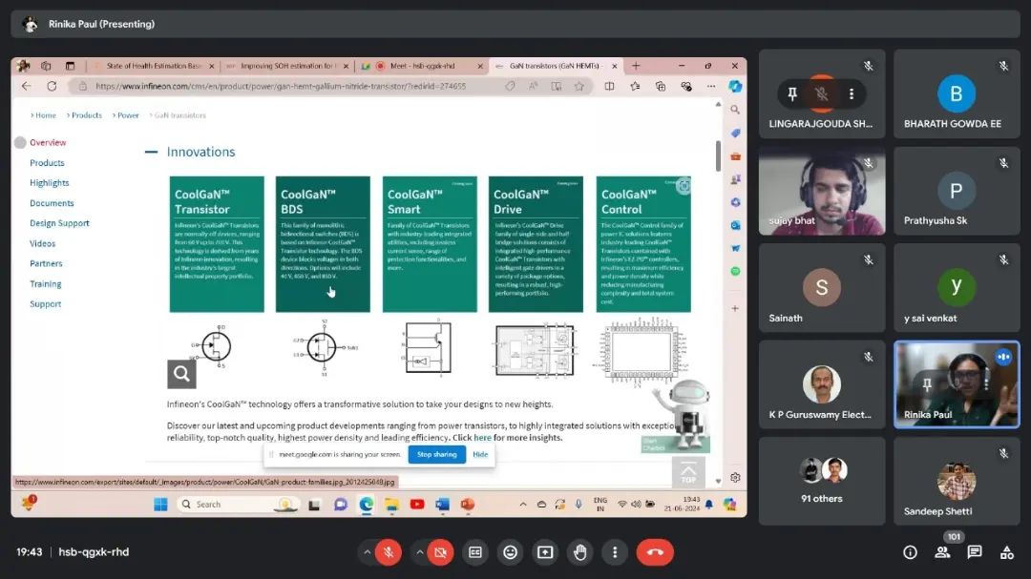
Task: Open Products breadcrumb link
Action: pyautogui.click(x=87, y=115)
